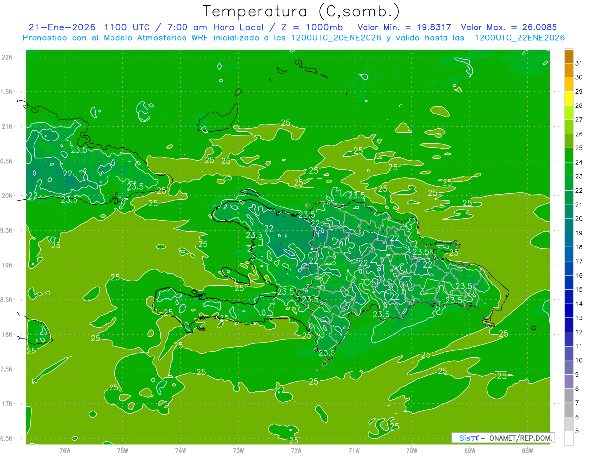Click the '76W' longitude axis label

click(x=65, y=450)
